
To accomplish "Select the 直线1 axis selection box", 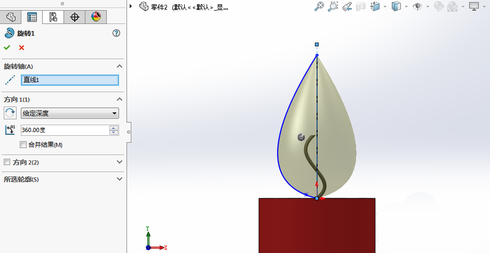I will pos(70,80).
